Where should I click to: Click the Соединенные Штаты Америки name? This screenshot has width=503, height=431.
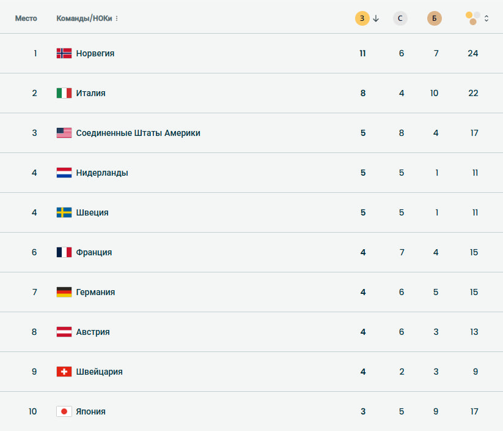(138, 133)
